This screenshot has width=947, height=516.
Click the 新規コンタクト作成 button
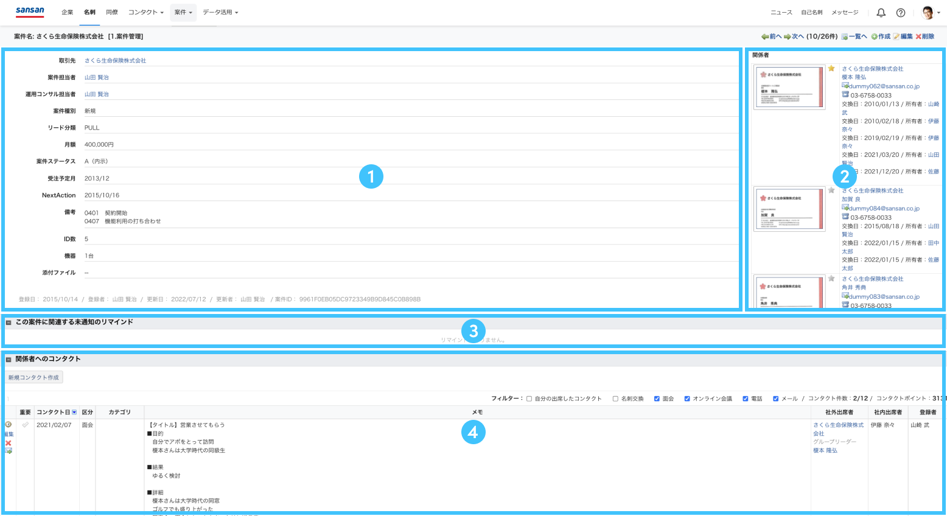click(x=34, y=377)
